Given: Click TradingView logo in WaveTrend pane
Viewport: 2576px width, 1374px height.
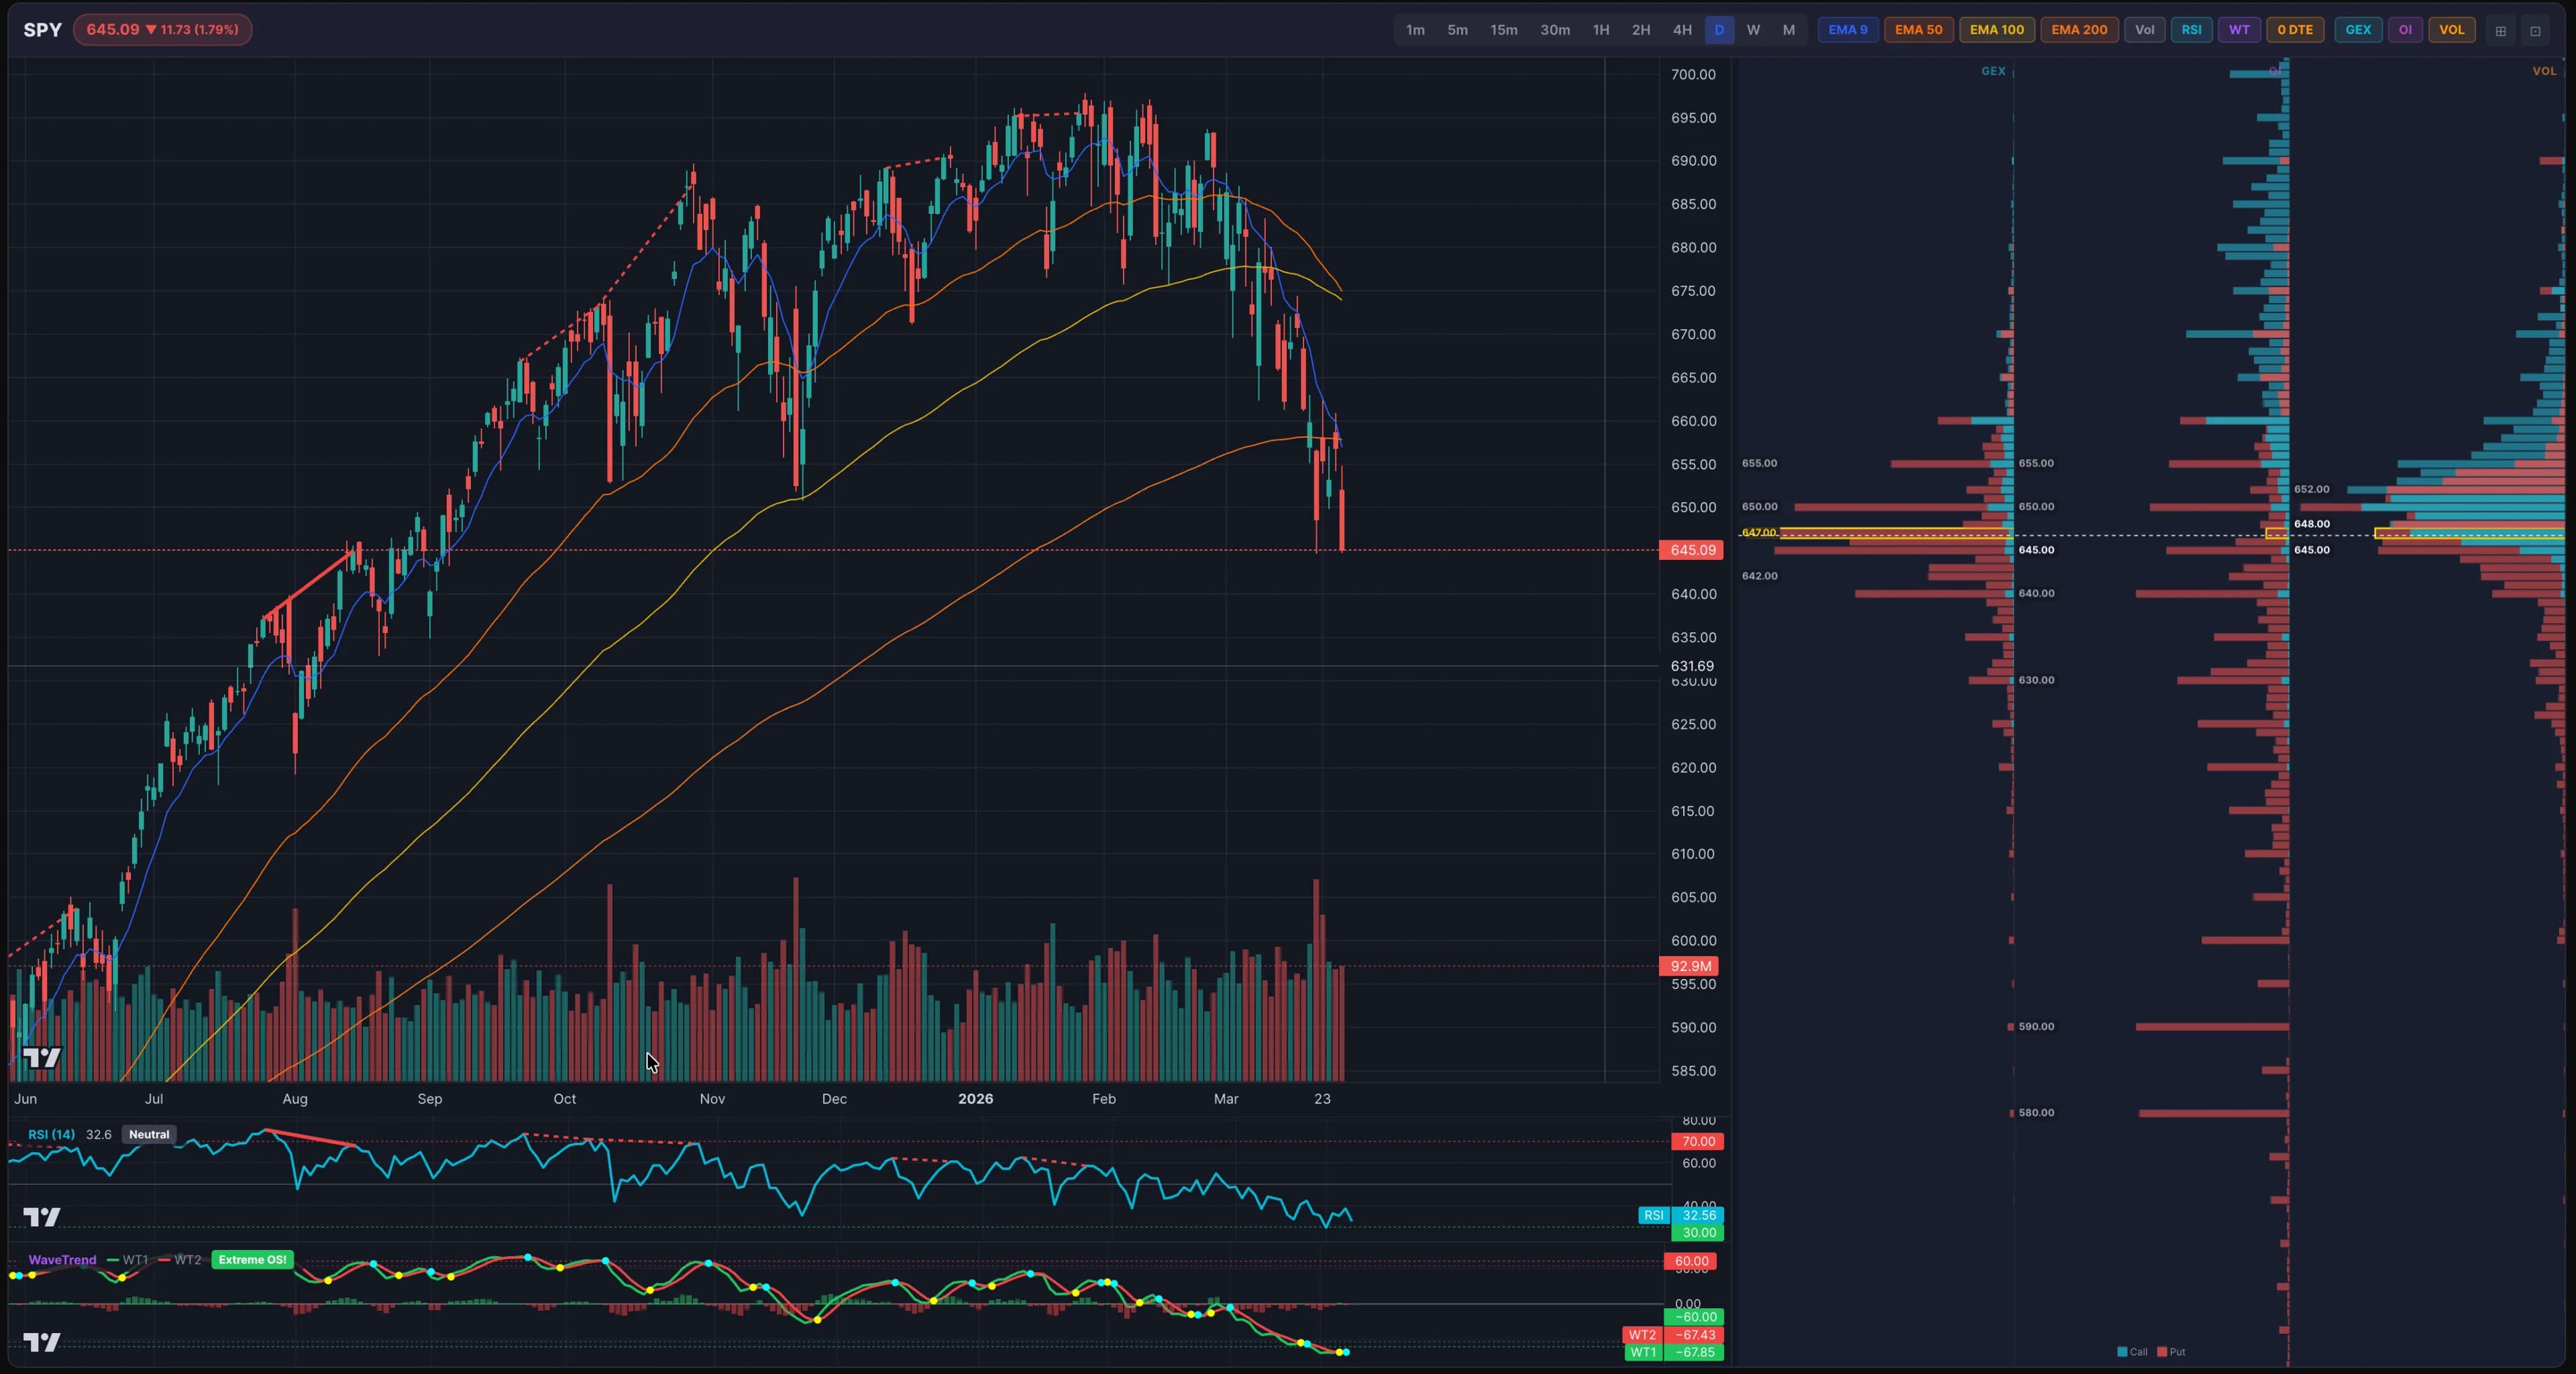Looking at the screenshot, I should click(x=42, y=1342).
